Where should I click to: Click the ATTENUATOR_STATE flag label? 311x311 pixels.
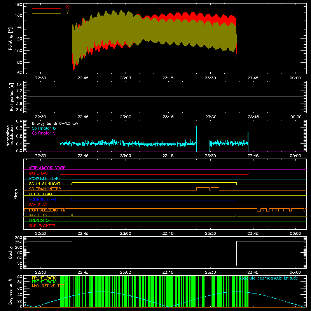point(47,168)
